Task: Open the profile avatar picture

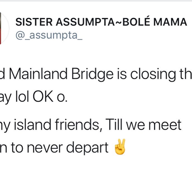Action: click(x=4, y=28)
